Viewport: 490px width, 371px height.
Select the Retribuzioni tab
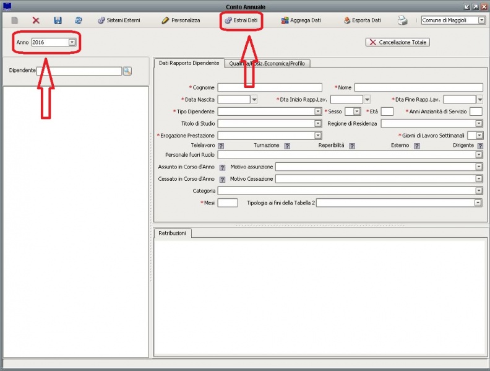tap(173, 234)
